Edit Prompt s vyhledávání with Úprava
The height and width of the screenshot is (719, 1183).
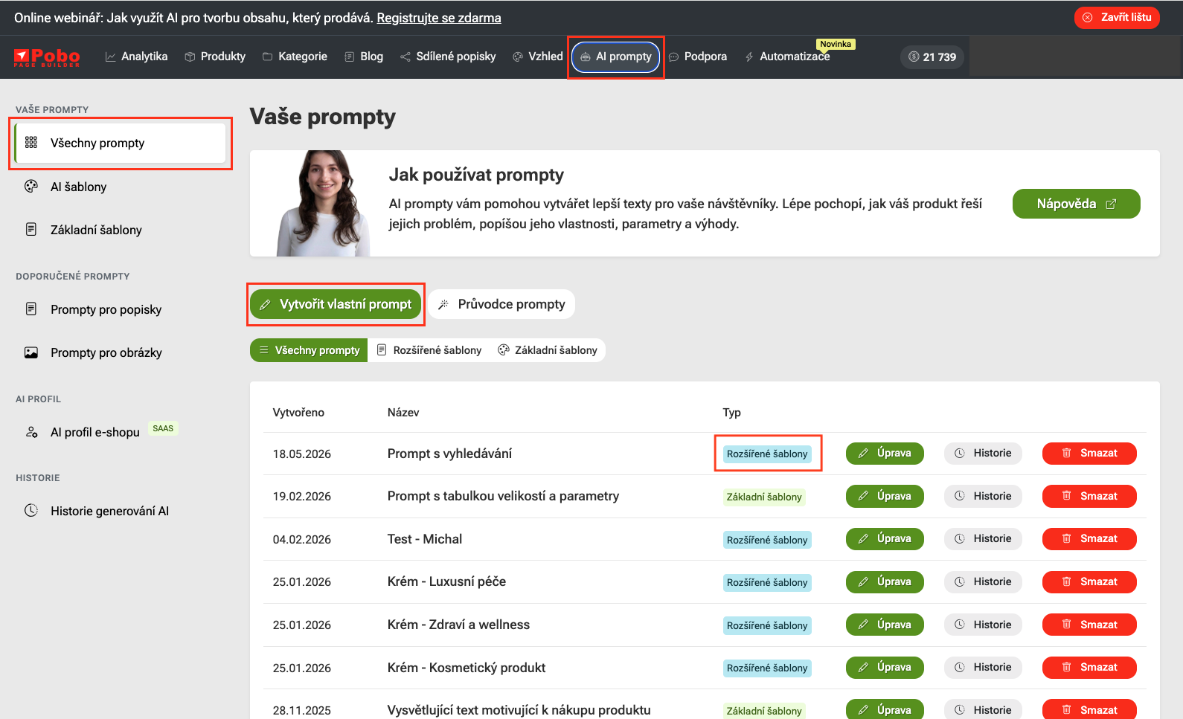(885, 454)
